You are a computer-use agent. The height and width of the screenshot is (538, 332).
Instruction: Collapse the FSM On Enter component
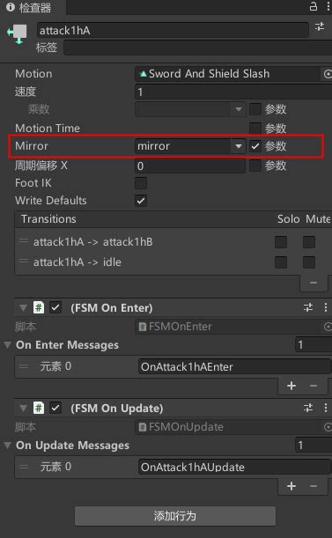pyautogui.click(x=23, y=308)
